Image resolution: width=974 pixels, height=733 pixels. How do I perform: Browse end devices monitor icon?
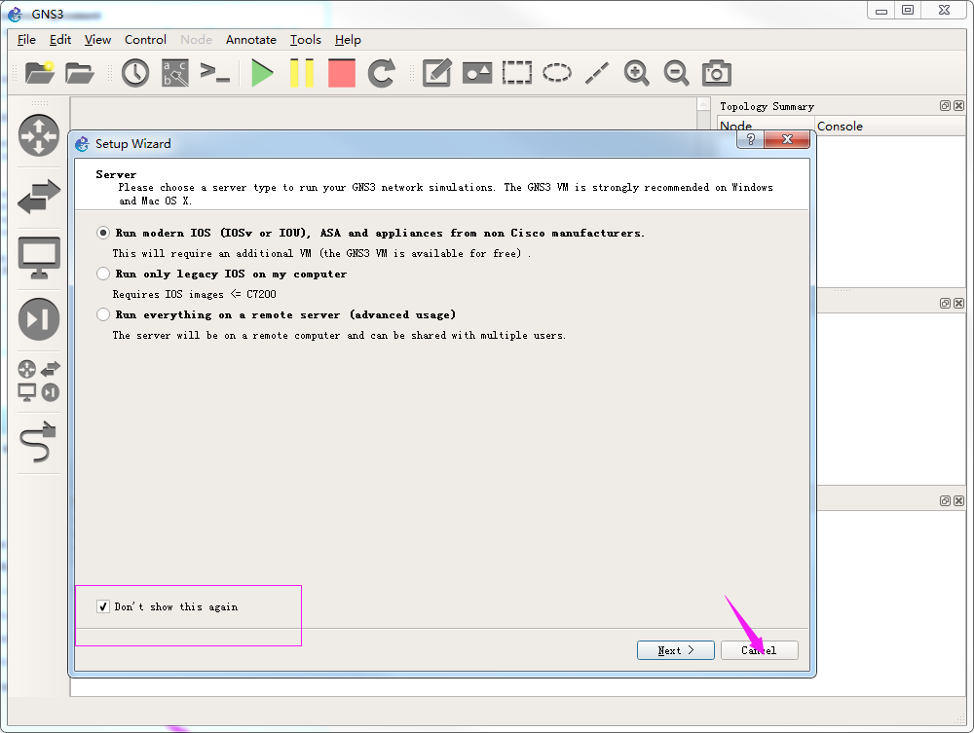click(x=39, y=258)
